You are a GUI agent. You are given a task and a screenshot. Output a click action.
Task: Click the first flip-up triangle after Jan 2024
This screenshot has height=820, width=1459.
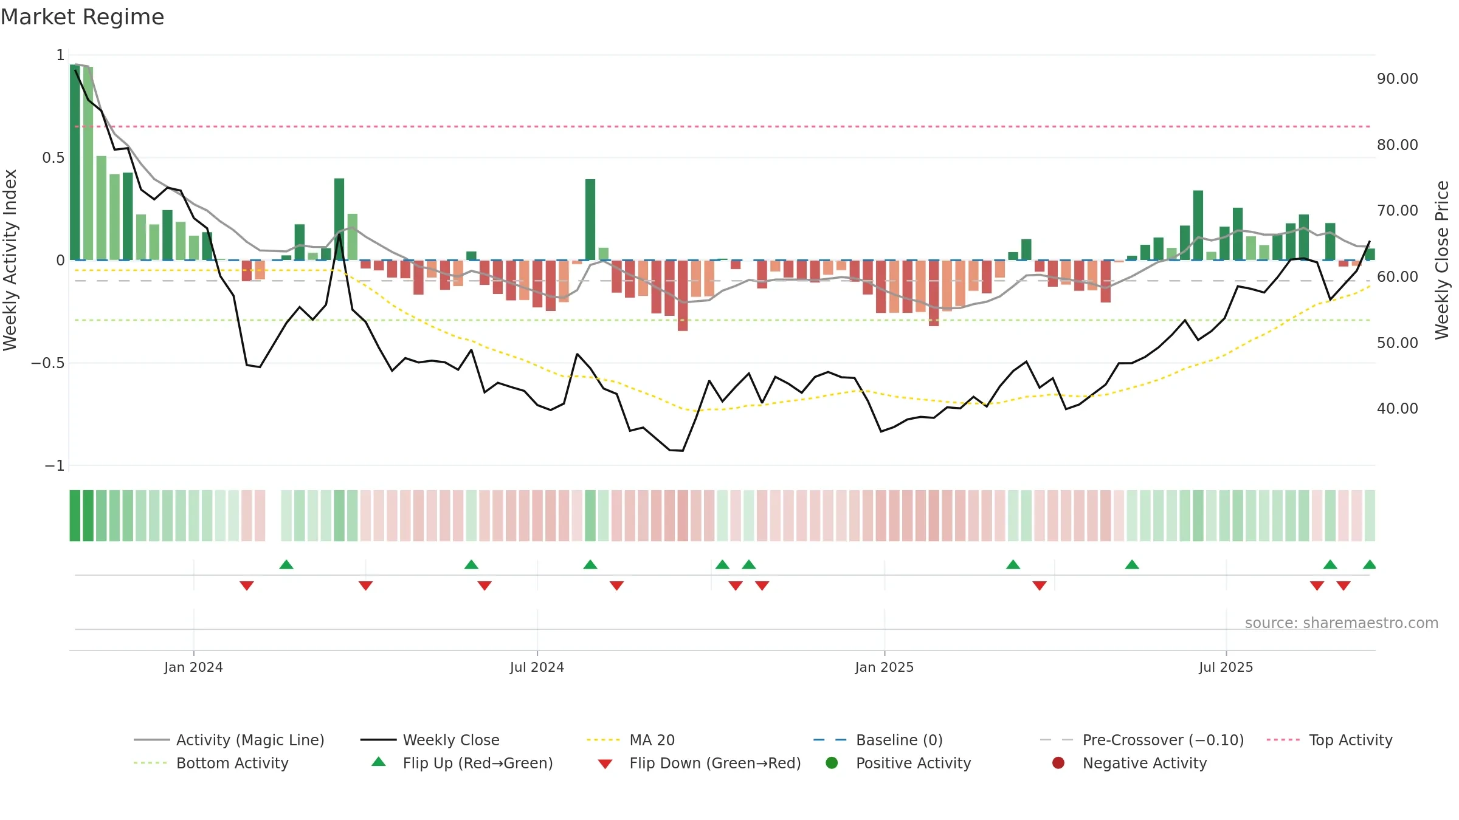point(286,564)
